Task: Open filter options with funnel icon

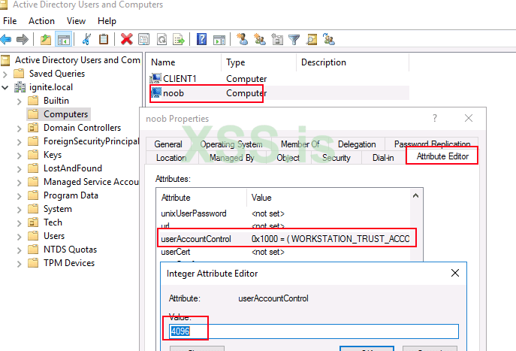Action: (x=294, y=40)
